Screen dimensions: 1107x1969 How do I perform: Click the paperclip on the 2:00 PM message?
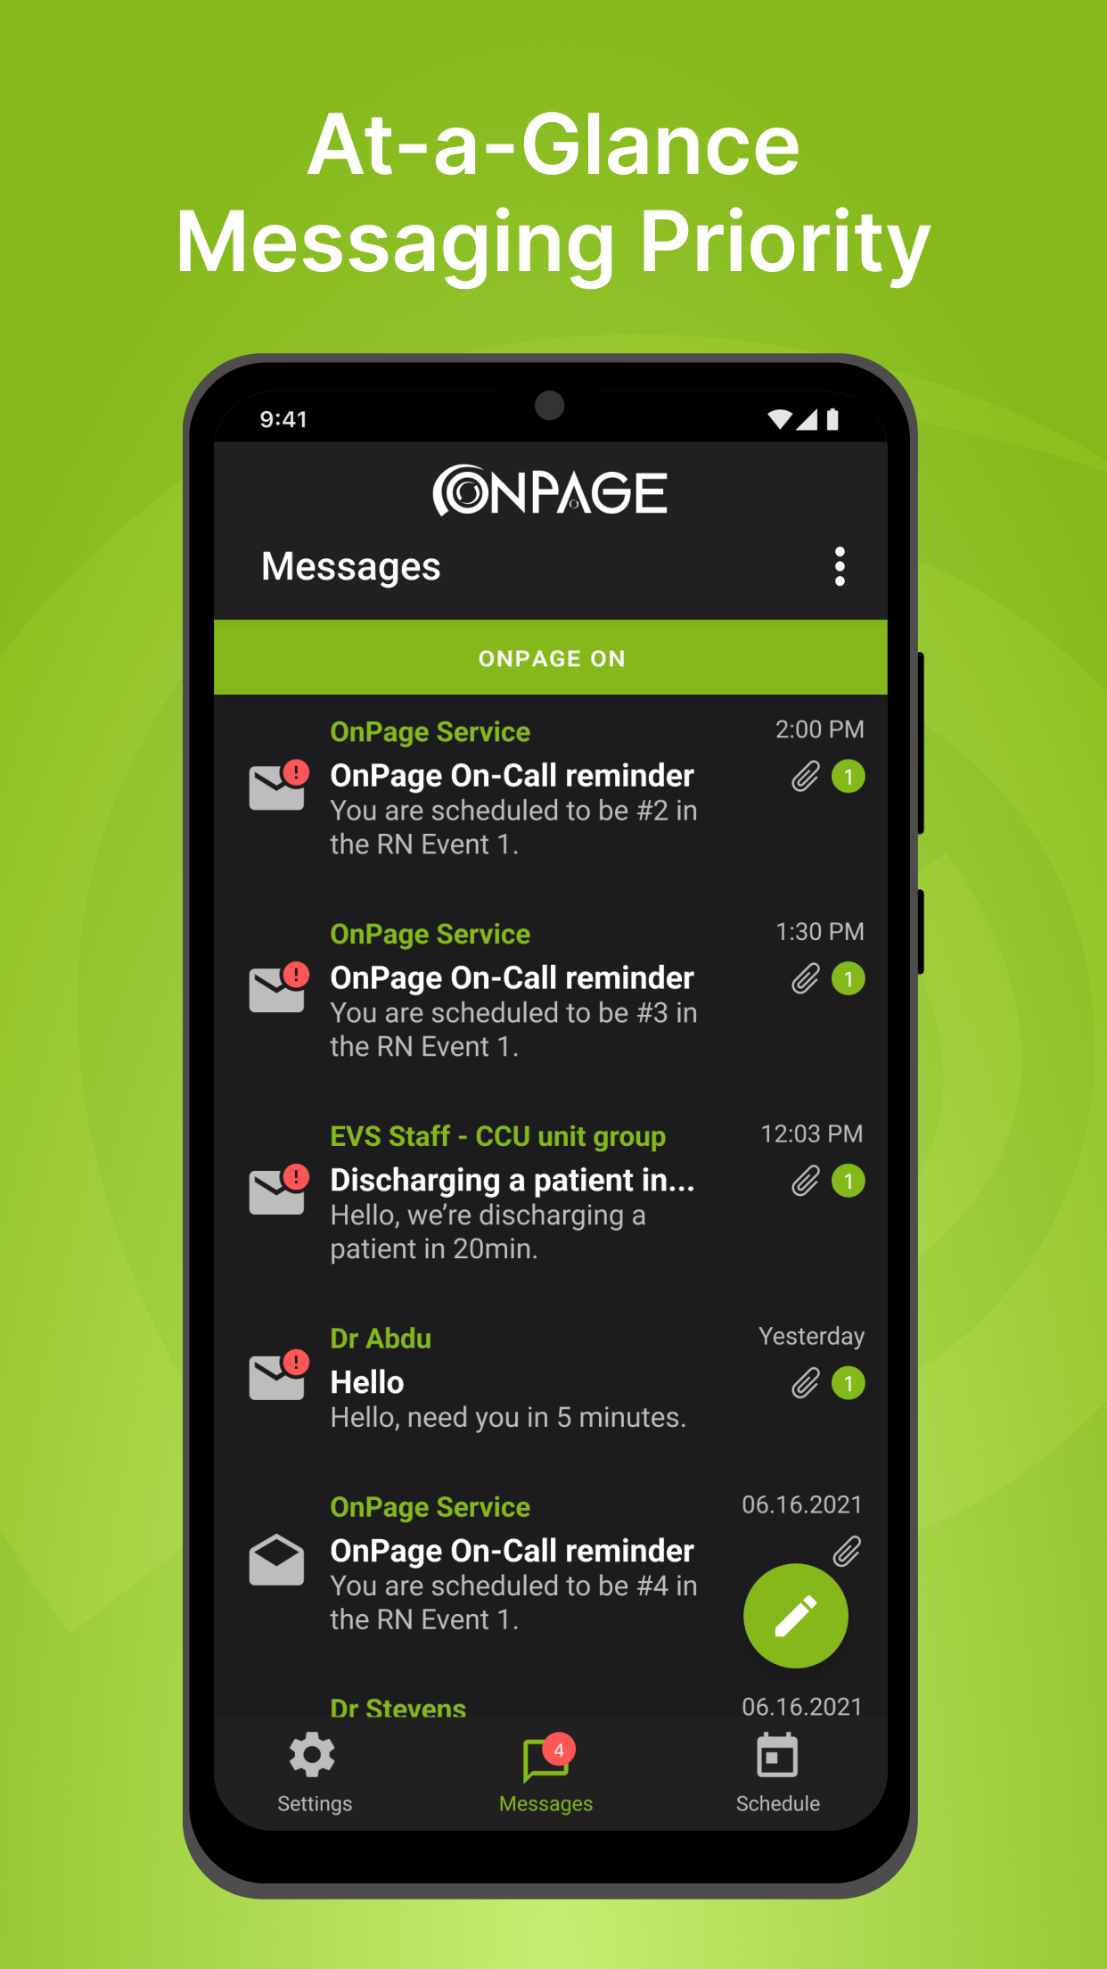point(805,777)
